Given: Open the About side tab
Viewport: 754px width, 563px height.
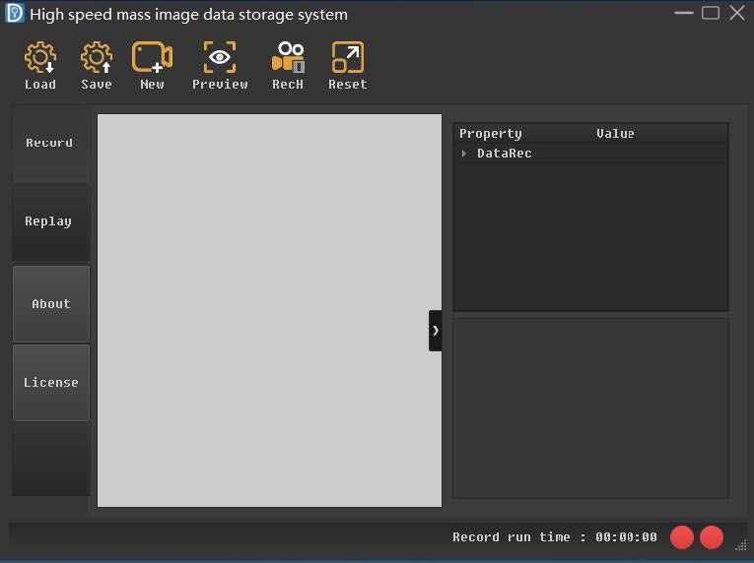Looking at the screenshot, I should (50, 303).
